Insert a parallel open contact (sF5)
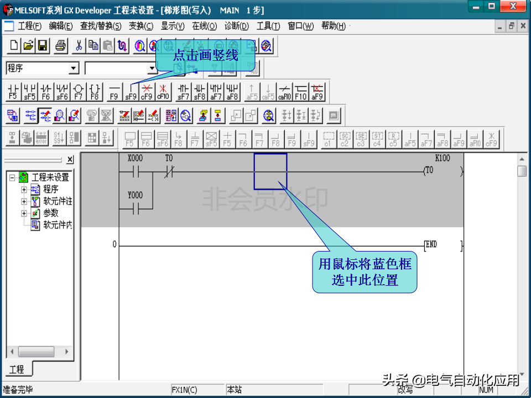Viewport: 531px width, 398px height. (29, 92)
